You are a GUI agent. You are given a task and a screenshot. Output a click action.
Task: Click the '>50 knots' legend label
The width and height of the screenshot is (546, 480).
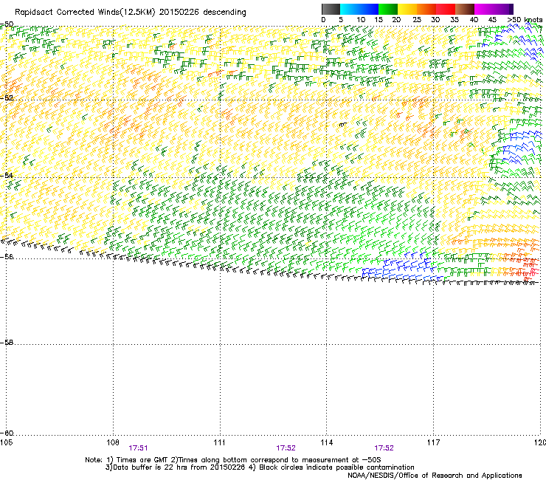click(525, 20)
